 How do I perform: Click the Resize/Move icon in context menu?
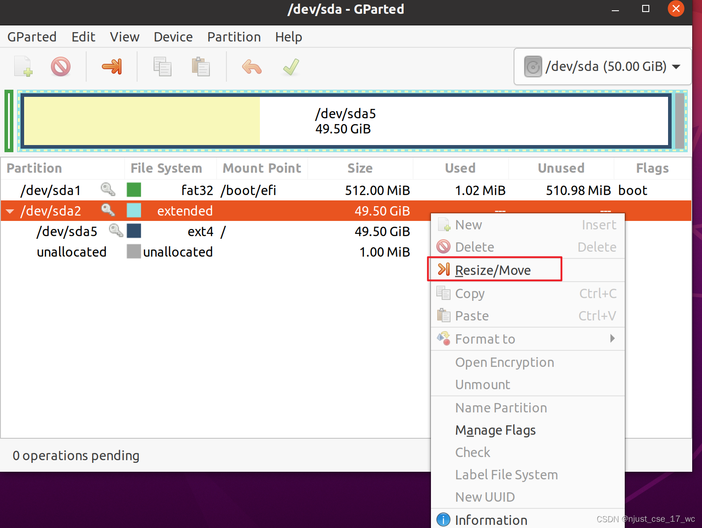pyautogui.click(x=444, y=269)
